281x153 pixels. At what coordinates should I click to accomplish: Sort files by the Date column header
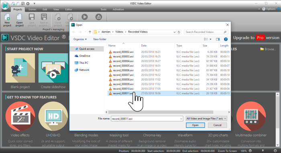point(144,46)
